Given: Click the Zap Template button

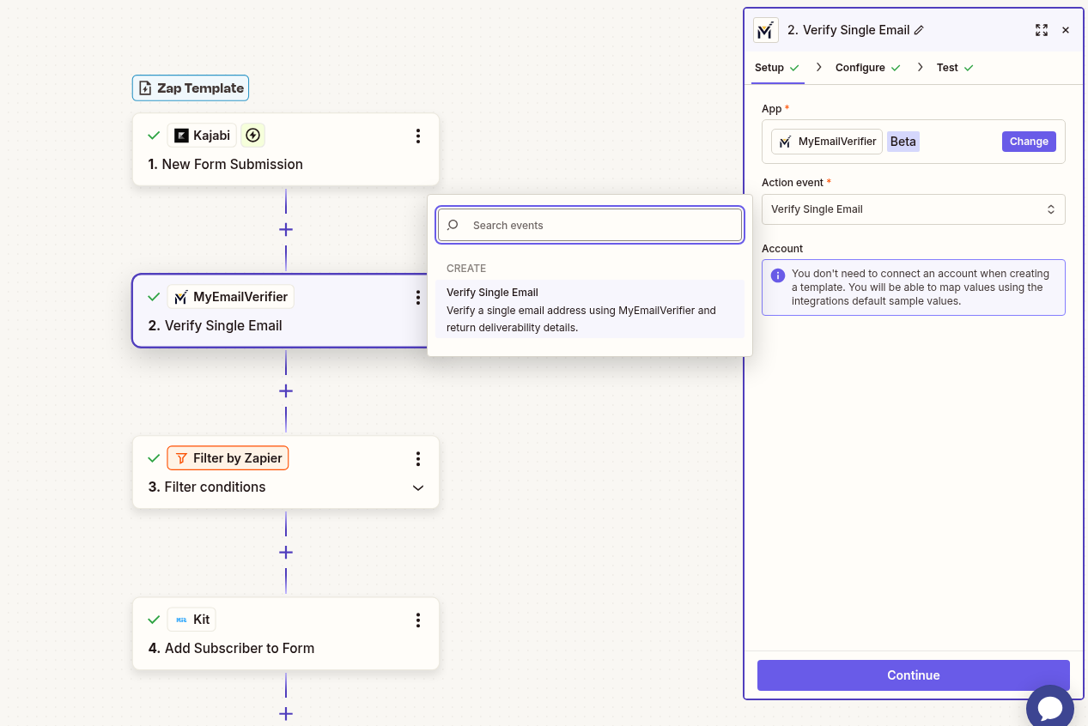Looking at the screenshot, I should point(190,88).
